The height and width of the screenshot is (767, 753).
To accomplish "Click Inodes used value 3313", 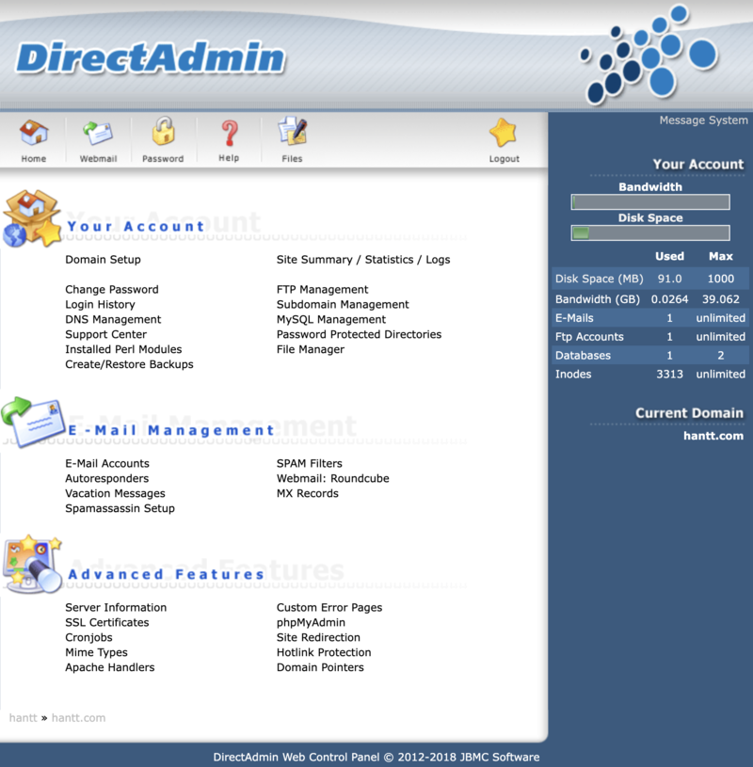I will (669, 375).
